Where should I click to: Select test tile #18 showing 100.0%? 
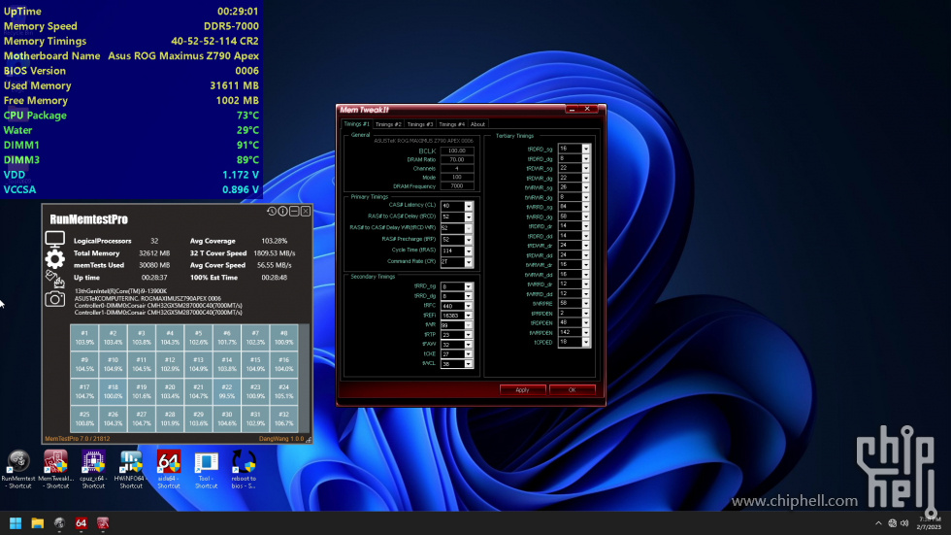[113, 391]
